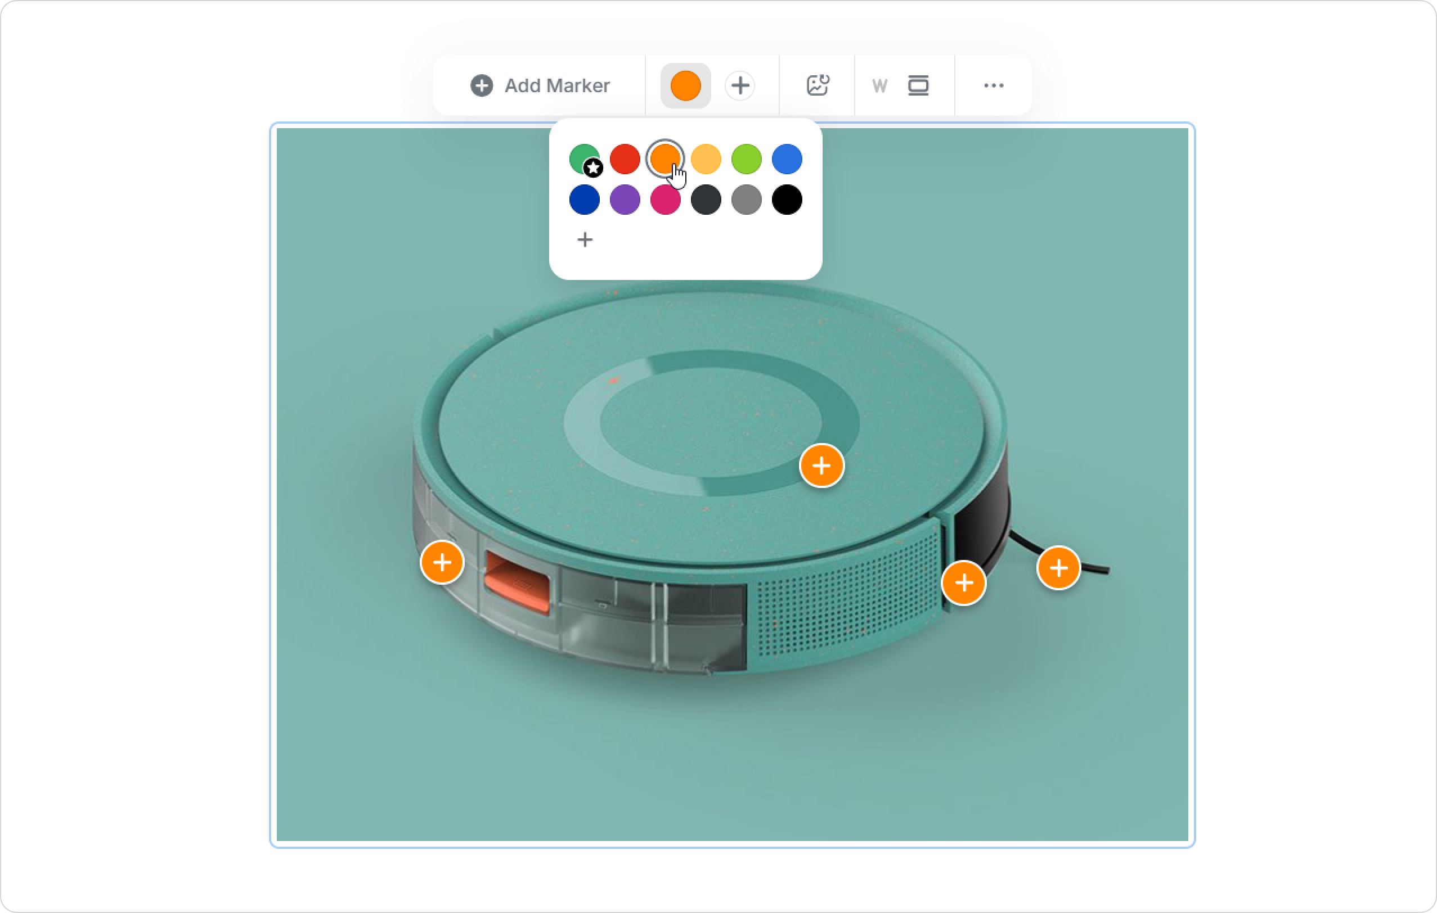
Task: Click the Add Marker button
Action: pos(540,85)
